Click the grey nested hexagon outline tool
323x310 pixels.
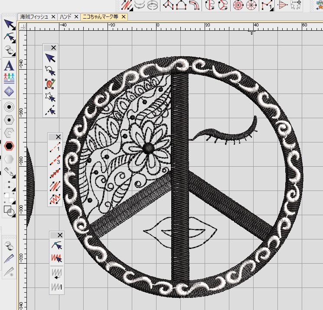pyautogui.click(x=9, y=133)
